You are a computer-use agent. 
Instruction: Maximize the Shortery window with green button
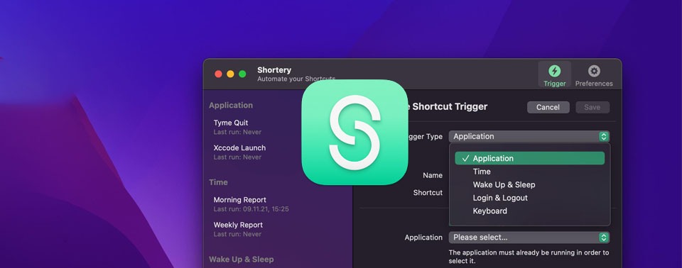click(242, 74)
